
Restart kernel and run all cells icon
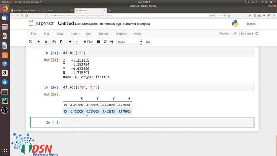point(112,42)
